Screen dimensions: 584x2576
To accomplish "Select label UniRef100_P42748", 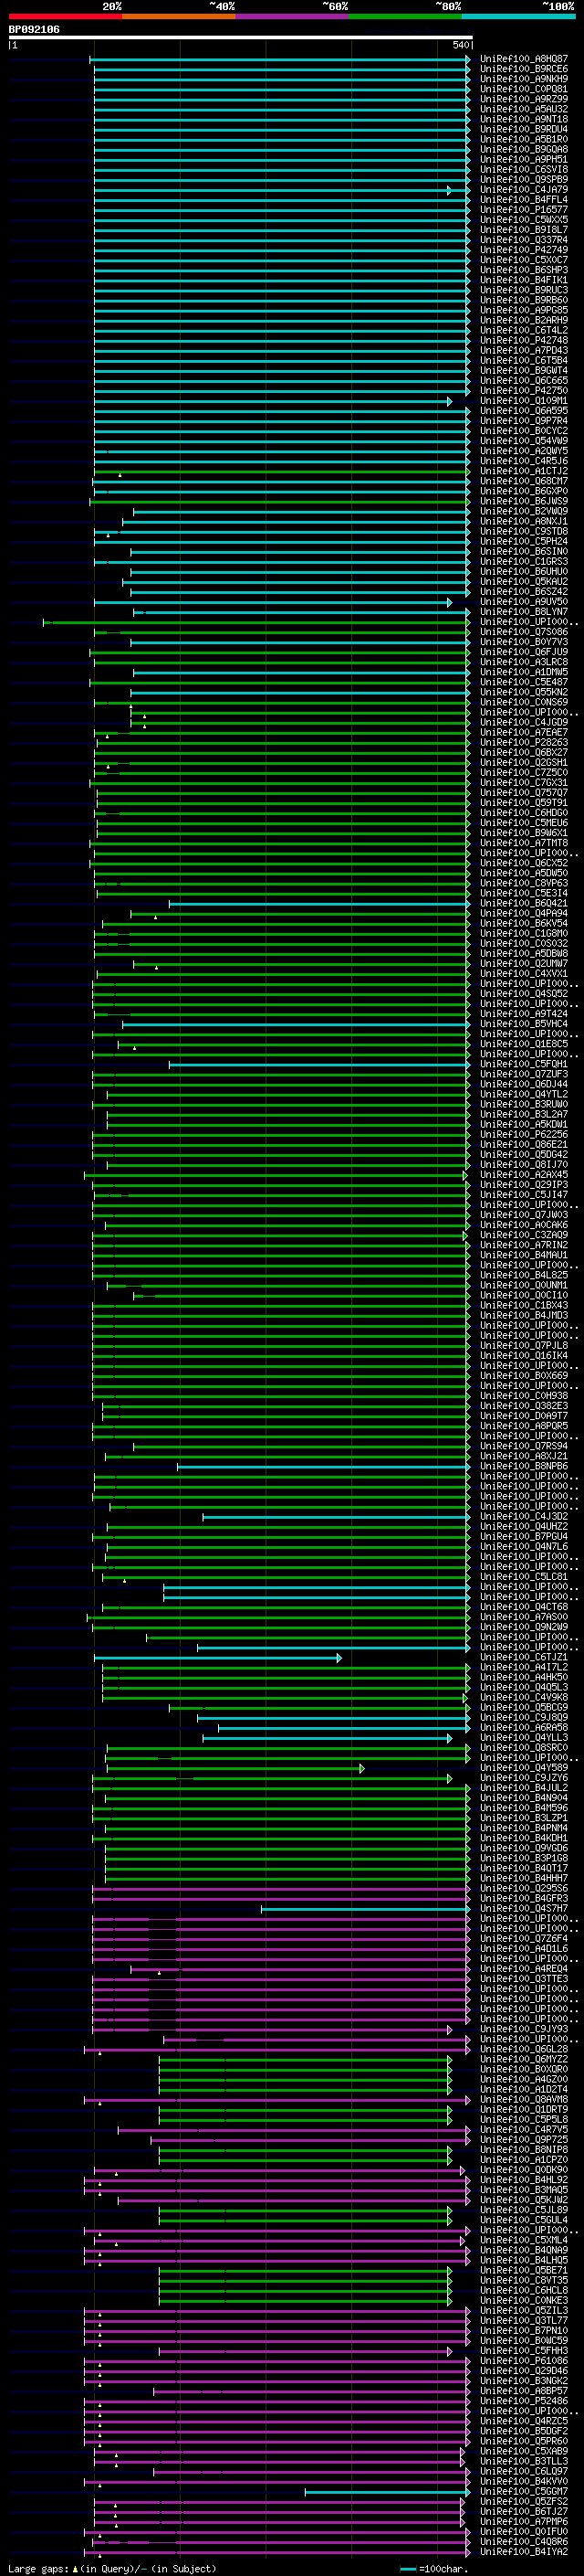I will (x=524, y=340).
